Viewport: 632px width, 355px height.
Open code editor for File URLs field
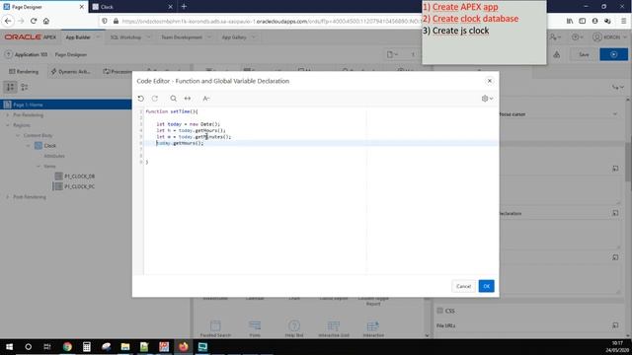[615, 325]
